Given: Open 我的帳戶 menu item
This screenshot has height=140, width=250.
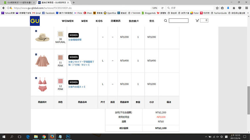Looking at the screenshot, I should tap(134, 21).
